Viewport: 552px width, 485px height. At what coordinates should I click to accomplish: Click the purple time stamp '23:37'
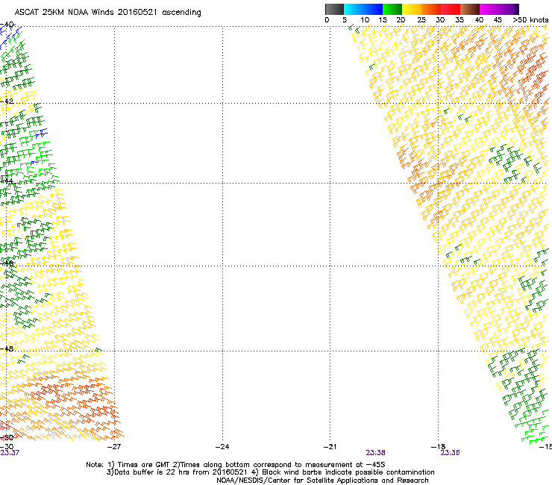click(10, 453)
